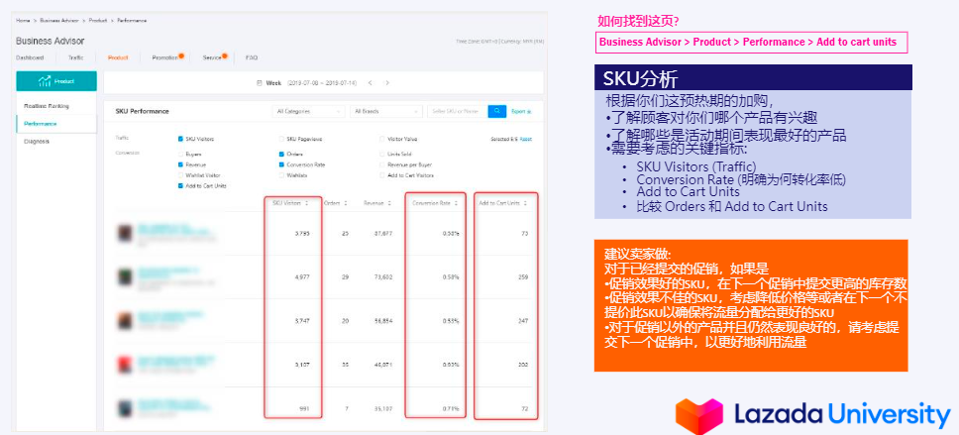Enable Add to Cart Visitors checkbox
The width and height of the screenshot is (959, 435).
(382, 175)
